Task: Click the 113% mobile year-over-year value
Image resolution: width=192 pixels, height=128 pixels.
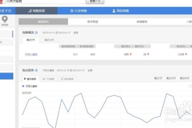Action: click(x=181, y=54)
